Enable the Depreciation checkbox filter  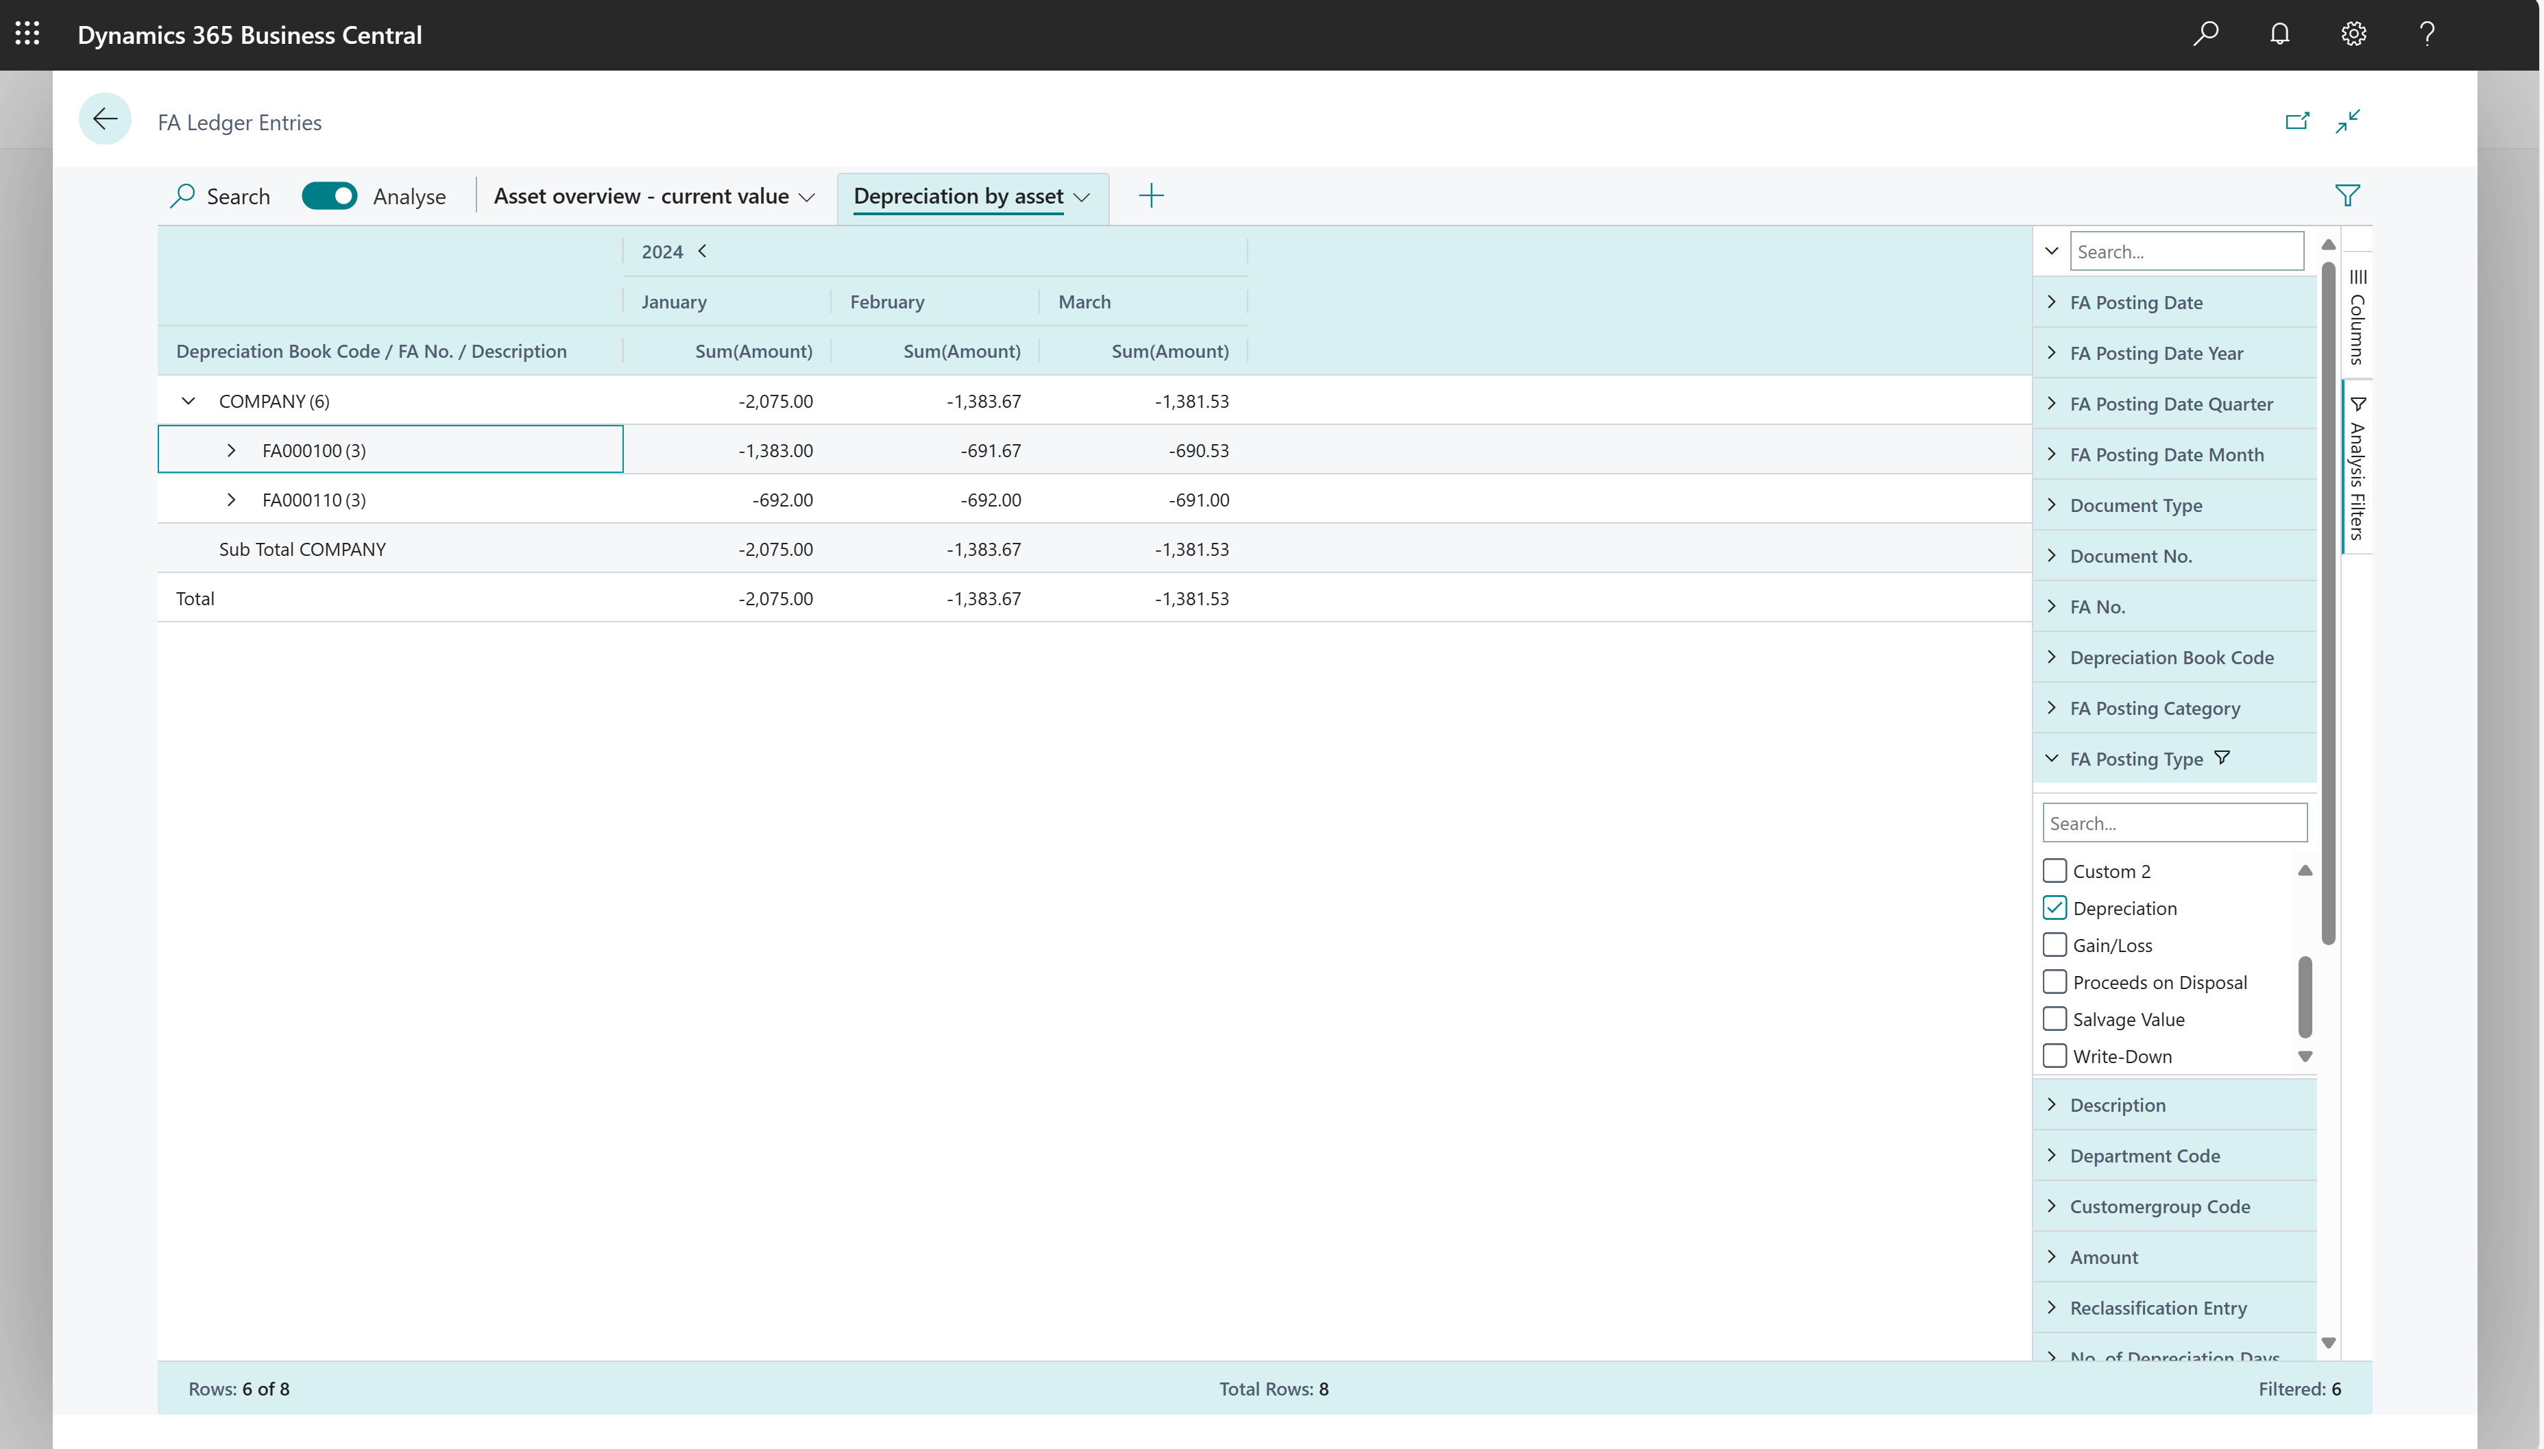(x=2055, y=905)
